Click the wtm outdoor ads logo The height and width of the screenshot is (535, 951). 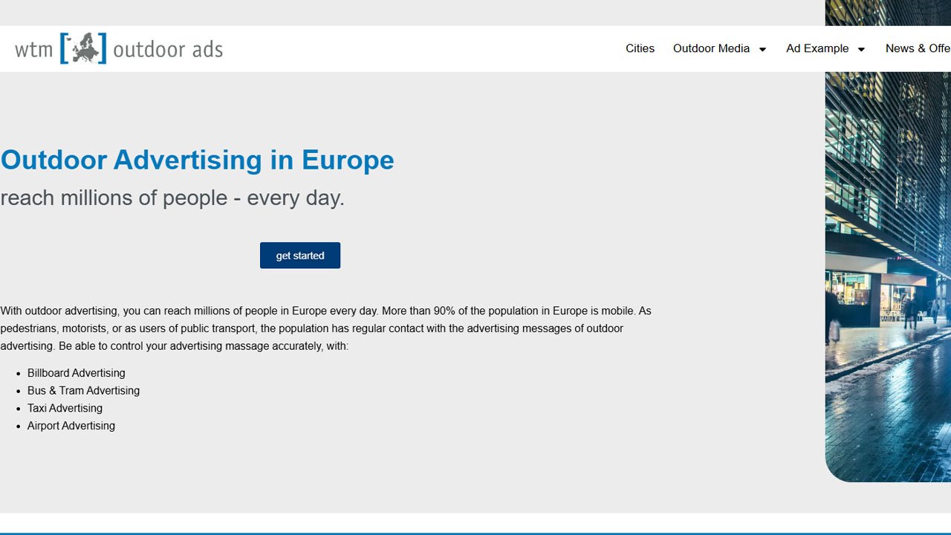coord(119,49)
